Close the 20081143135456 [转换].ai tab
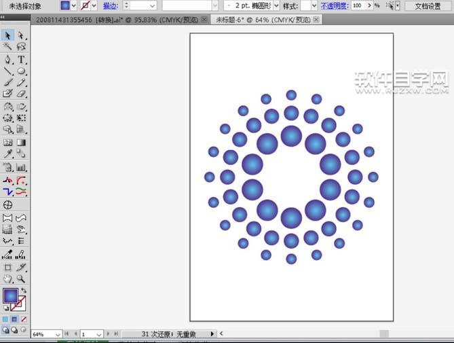 [204, 20]
